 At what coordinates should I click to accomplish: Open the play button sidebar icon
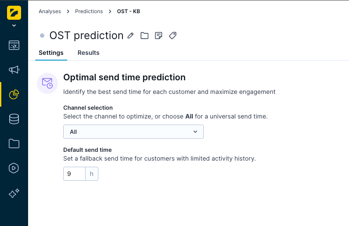click(14, 168)
